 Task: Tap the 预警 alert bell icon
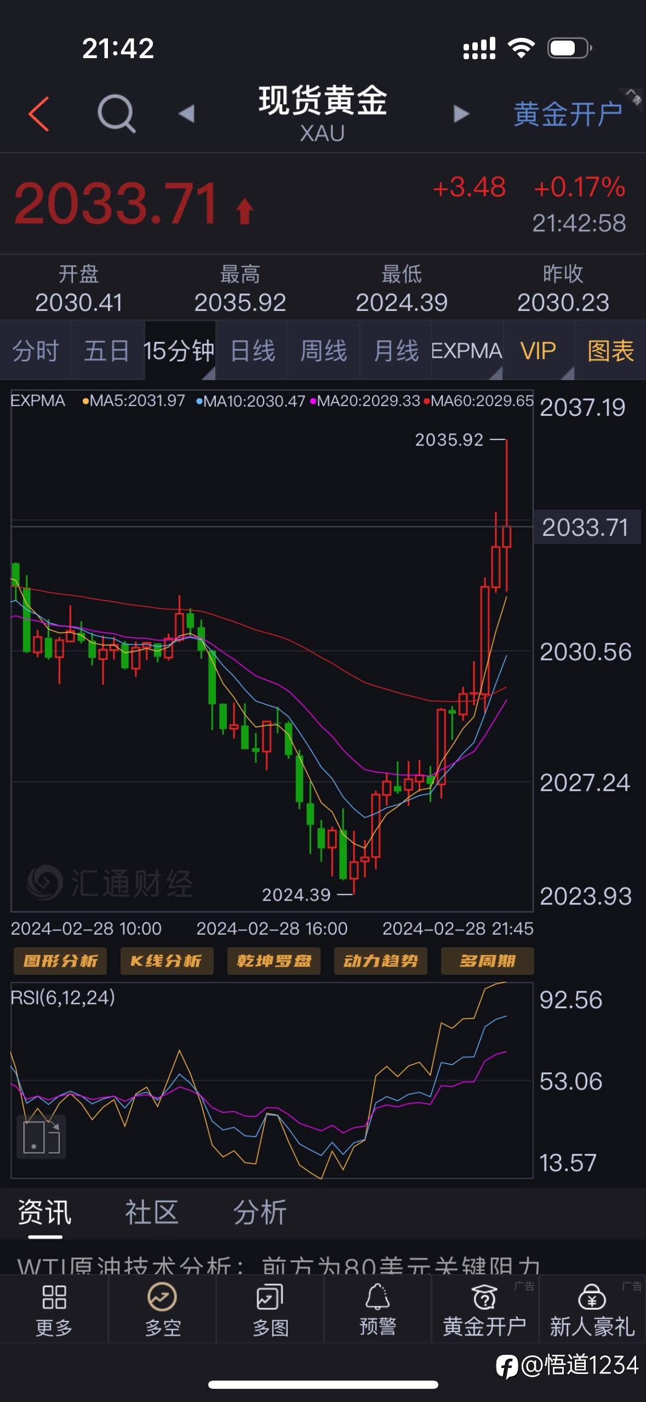pyautogui.click(x=378, y=1297)
